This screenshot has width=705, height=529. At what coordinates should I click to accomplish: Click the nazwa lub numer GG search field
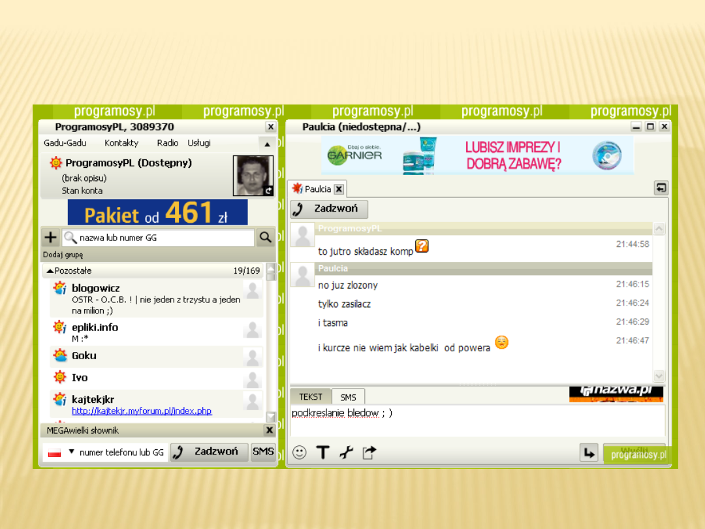click(x=163, y=238)
